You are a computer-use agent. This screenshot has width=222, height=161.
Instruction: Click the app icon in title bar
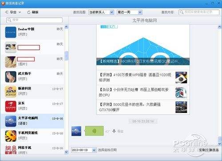pos(3,4)
